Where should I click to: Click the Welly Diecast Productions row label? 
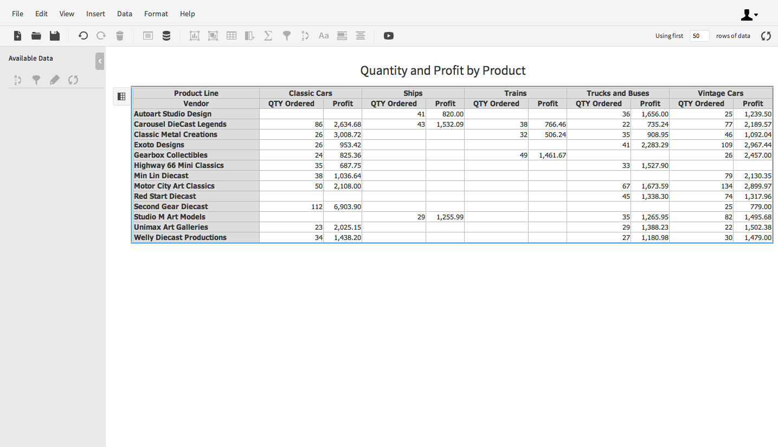[x=196, y=237]
